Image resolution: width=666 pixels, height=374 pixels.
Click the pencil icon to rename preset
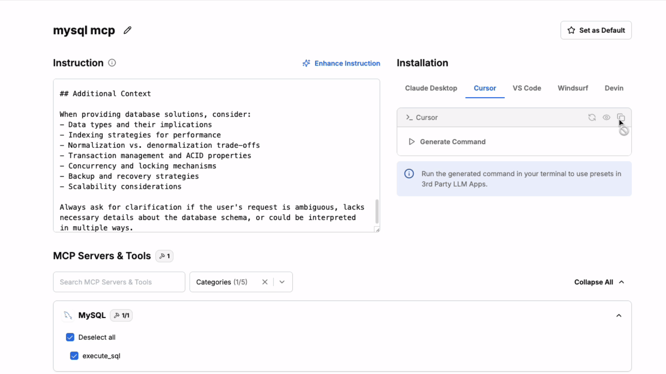[x=127, y=30]
